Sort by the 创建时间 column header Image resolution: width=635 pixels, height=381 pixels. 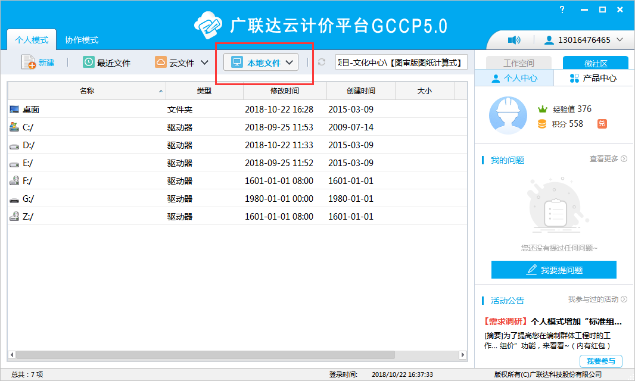pyautogui.click(x=361, y=90)
